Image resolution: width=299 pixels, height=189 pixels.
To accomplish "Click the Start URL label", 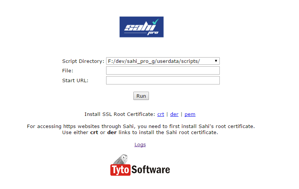I will coord(75,80).
